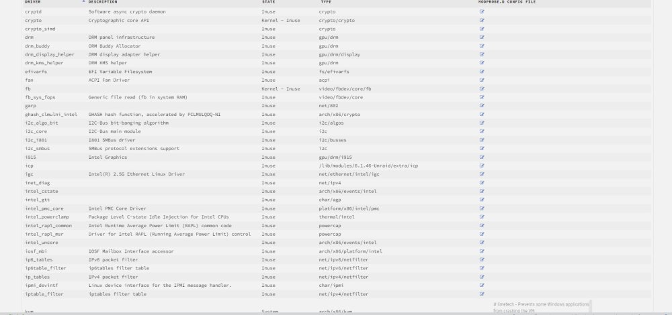Select 'ACPI Fan Driver' description

(109, 80)
